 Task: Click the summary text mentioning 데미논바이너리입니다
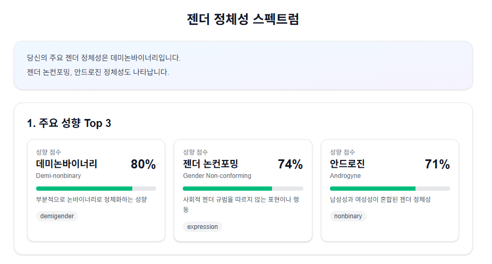click(x=104, y=58)
